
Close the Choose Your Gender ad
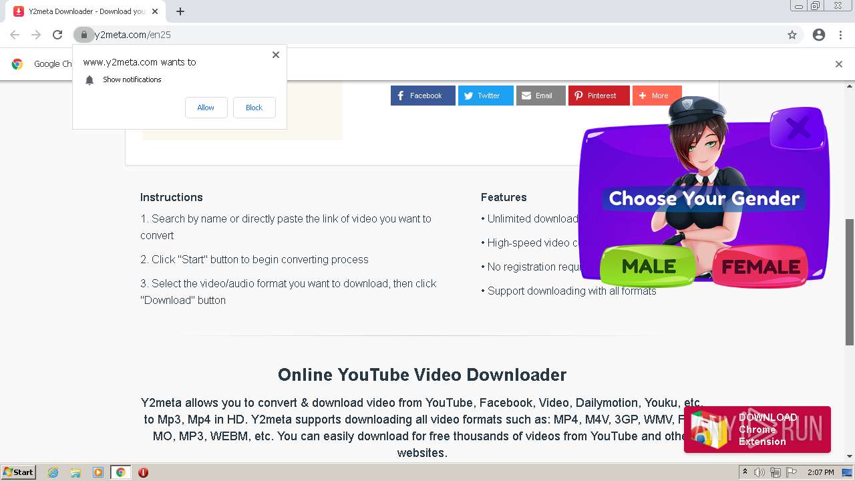tap(798, 127)
